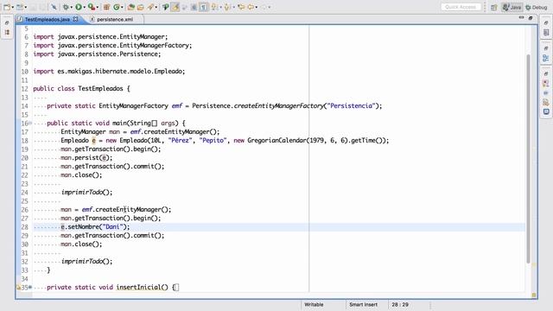Click the green Run button
Viewport: 553px width, 311px height.
(x=79, y=7)
